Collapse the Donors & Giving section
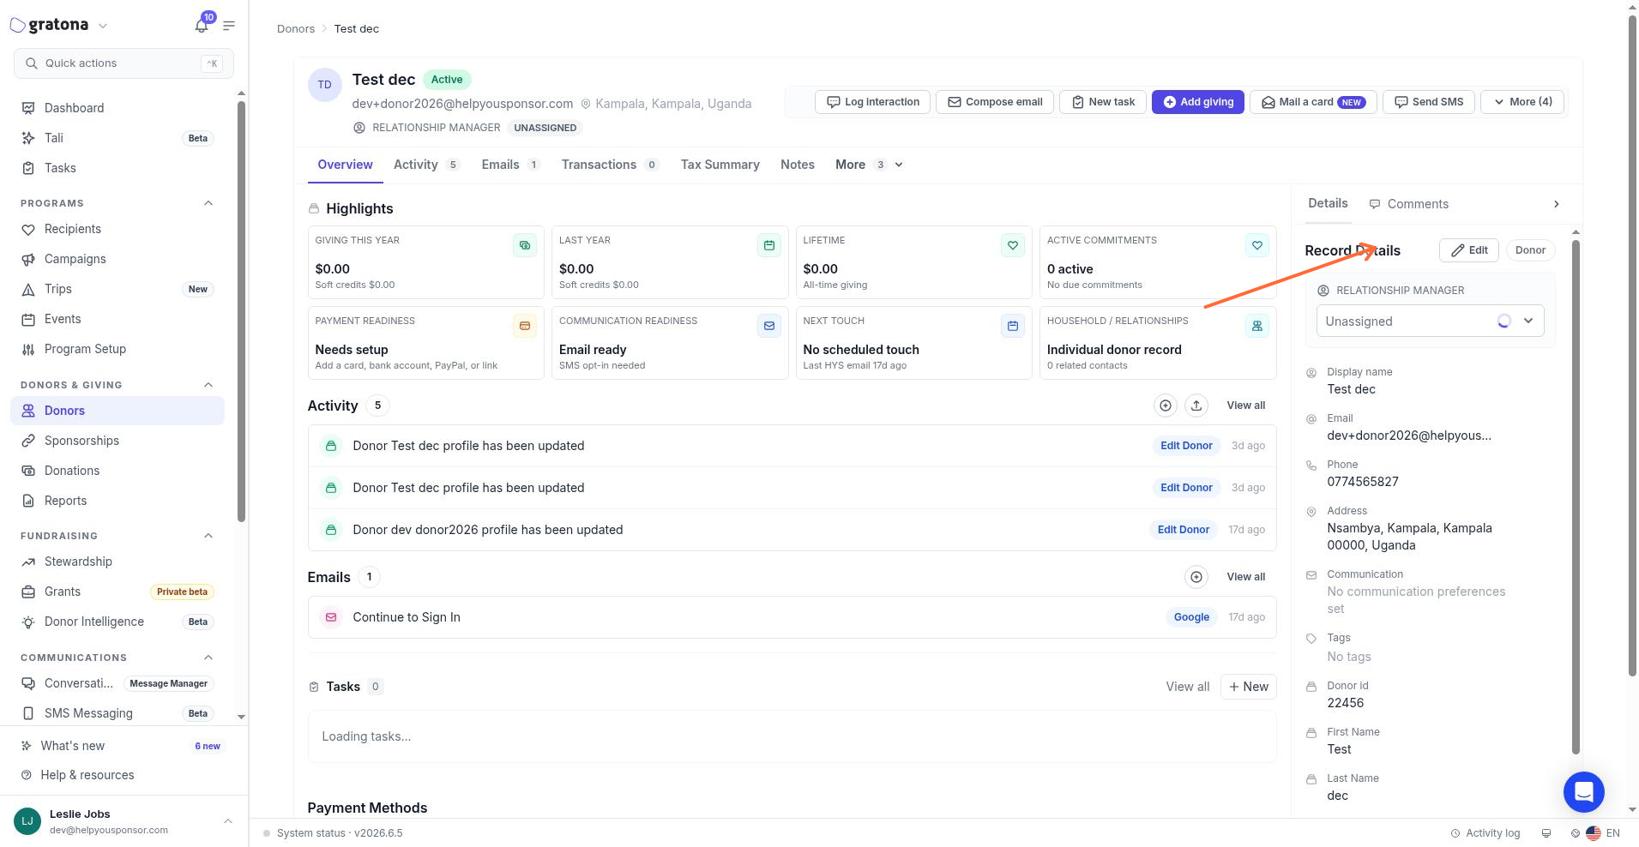This screenshot has width=1639, height=847. 208,385
